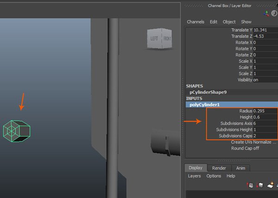Click the Visibility on value
This screenshot has height=198, width=278.
265,80
